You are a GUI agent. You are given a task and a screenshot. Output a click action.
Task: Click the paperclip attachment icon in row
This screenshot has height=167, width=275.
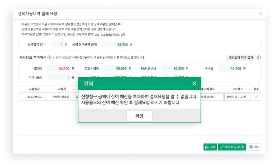tap(256, 97)
